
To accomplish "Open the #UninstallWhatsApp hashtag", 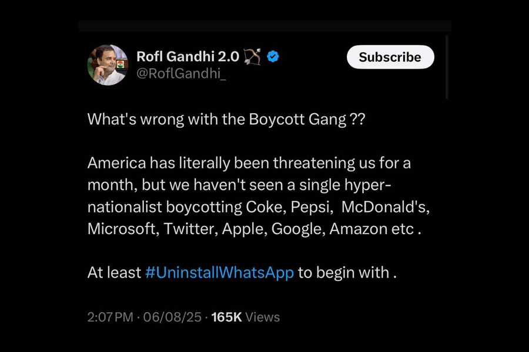I will pyautogui.click(x=219, y=273).
